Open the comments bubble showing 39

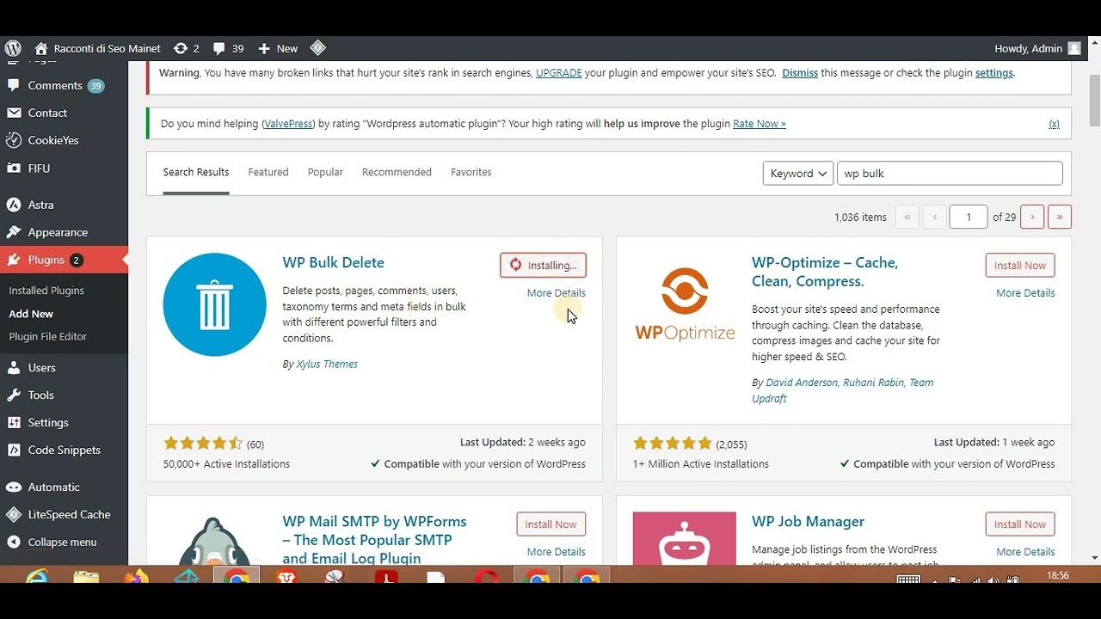(x=228, y=48)
